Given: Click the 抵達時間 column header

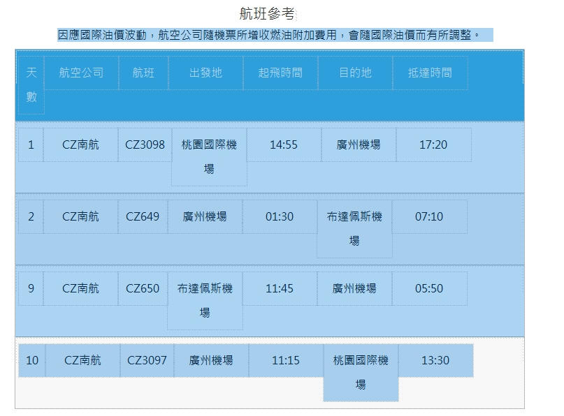Looking at the screenshot, I should (430, 73).
